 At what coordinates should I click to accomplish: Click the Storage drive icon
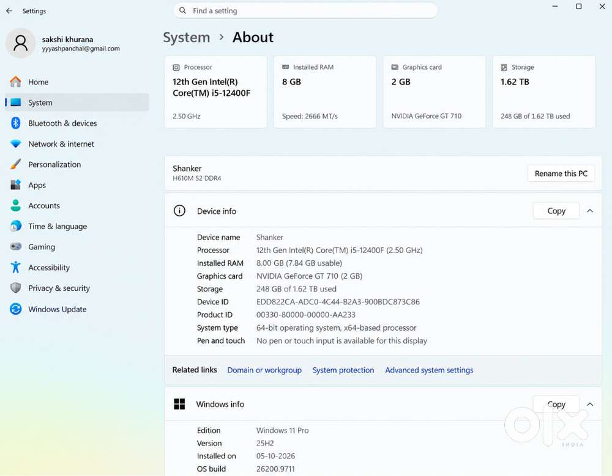pyautogui.click(x=504, y=67)
